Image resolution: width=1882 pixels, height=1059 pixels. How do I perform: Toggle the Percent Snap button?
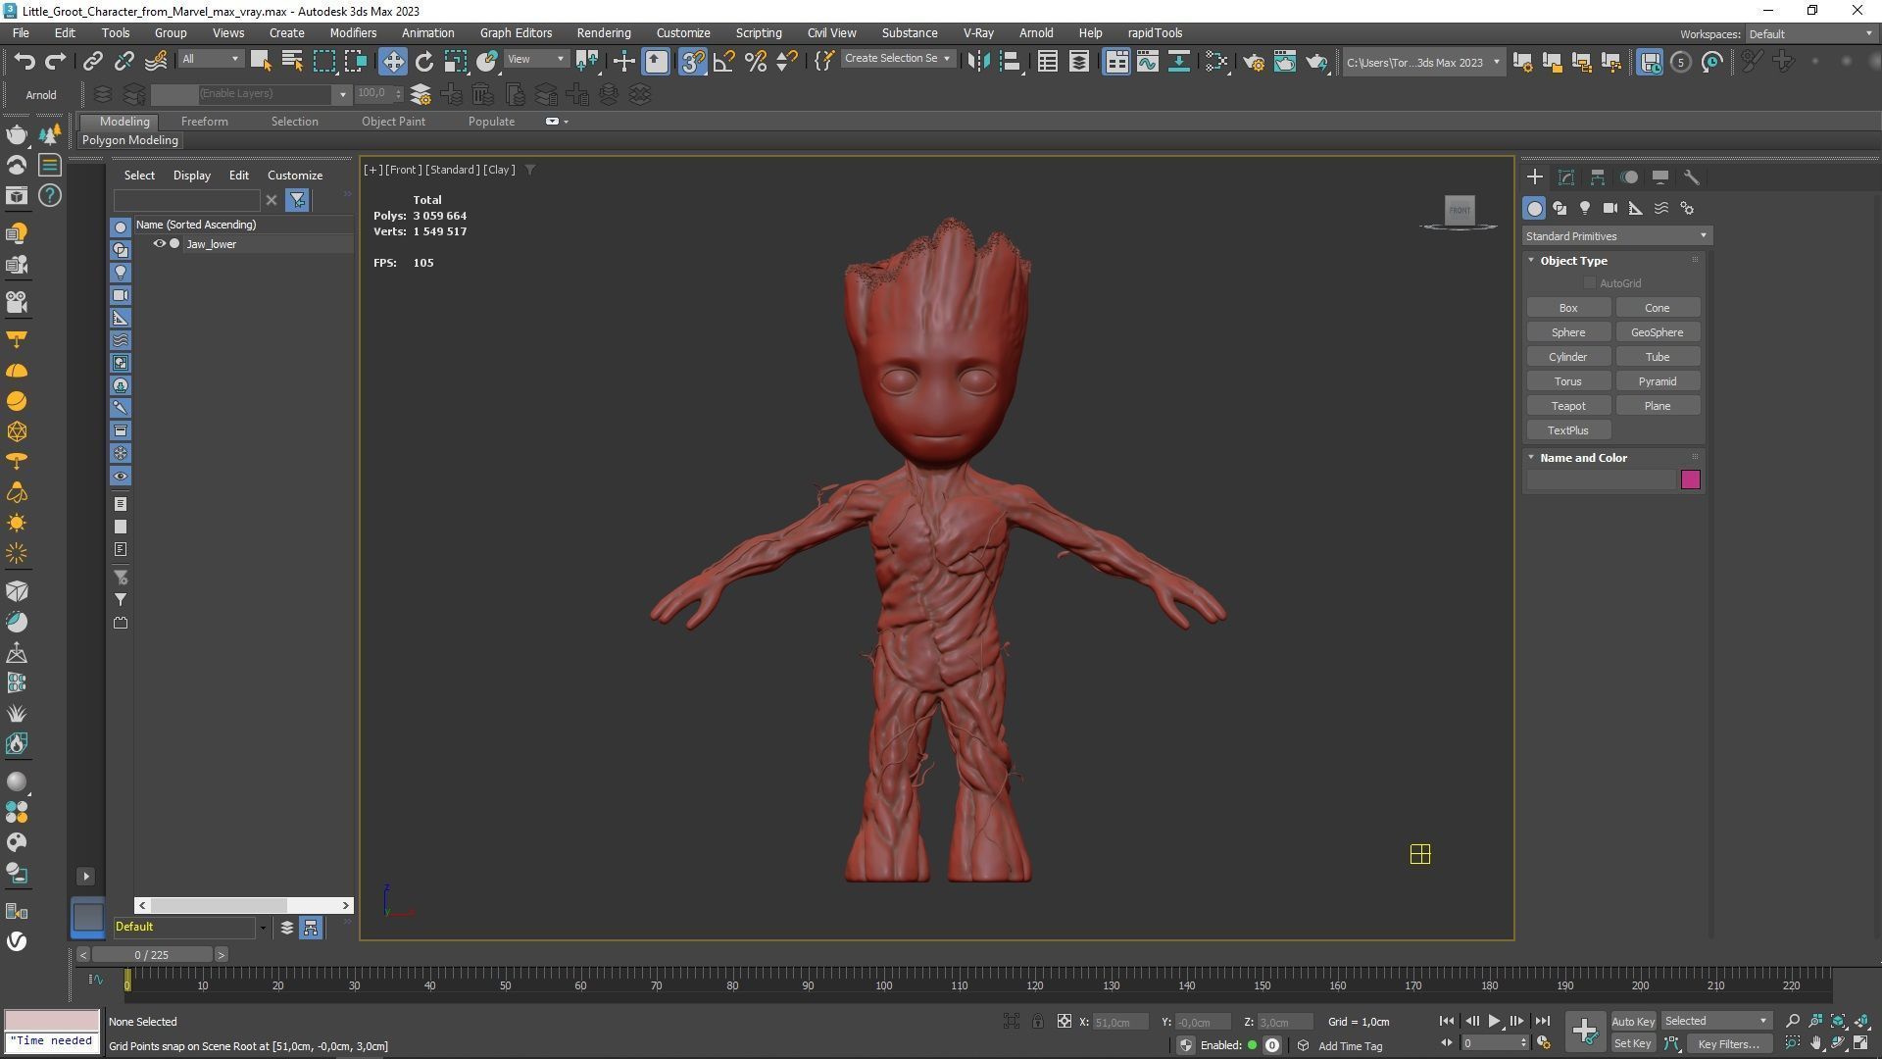[755, 61]
